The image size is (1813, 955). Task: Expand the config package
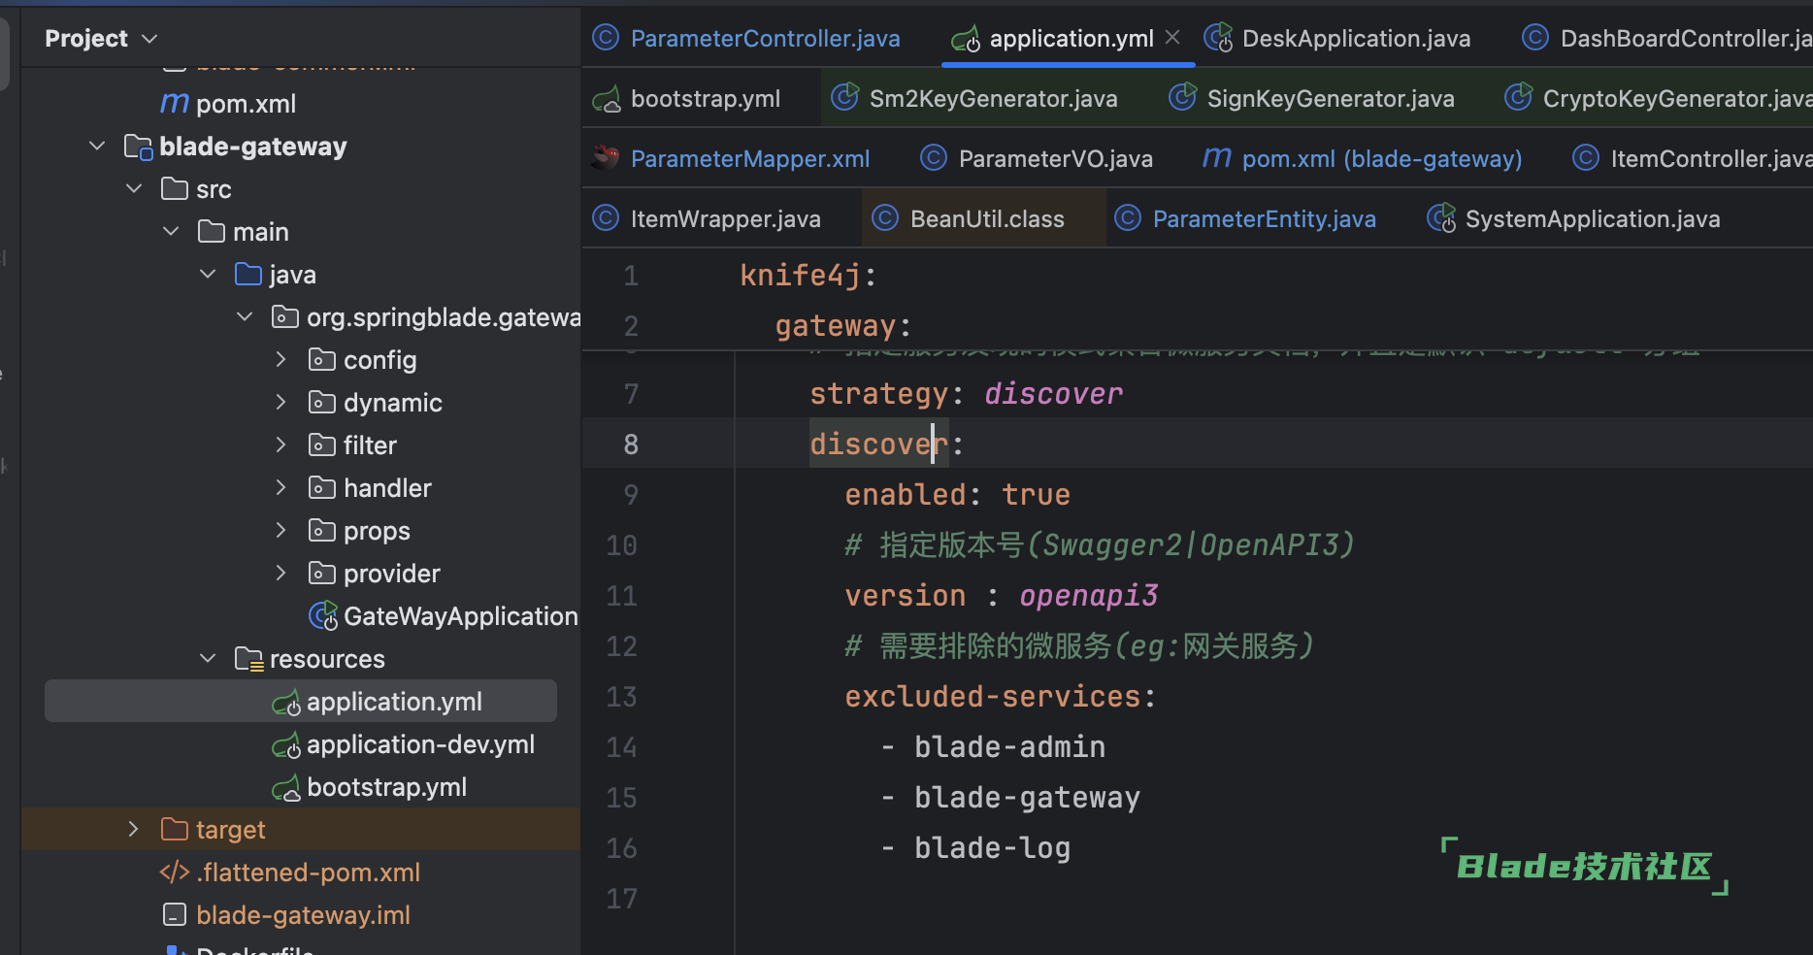click(280, 360)
